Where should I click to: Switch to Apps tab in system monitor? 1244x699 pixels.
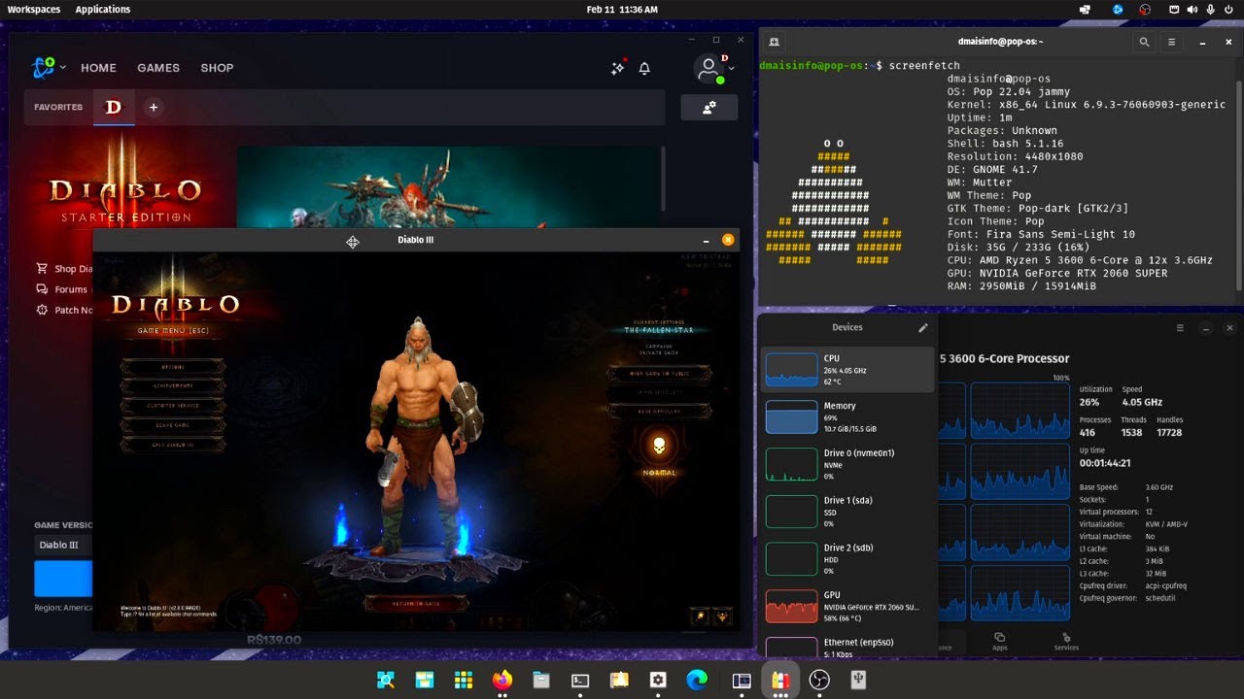tap(999, 641)
